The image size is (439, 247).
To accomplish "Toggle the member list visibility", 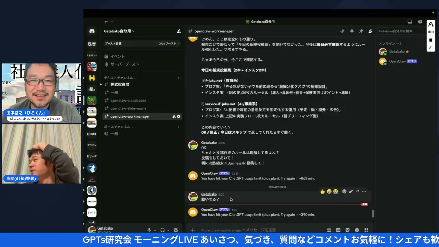I will (x=370, y=31).
